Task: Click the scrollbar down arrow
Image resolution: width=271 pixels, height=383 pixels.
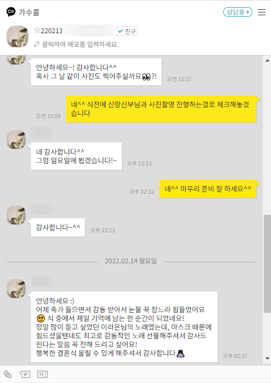Action: coord(267,359)
